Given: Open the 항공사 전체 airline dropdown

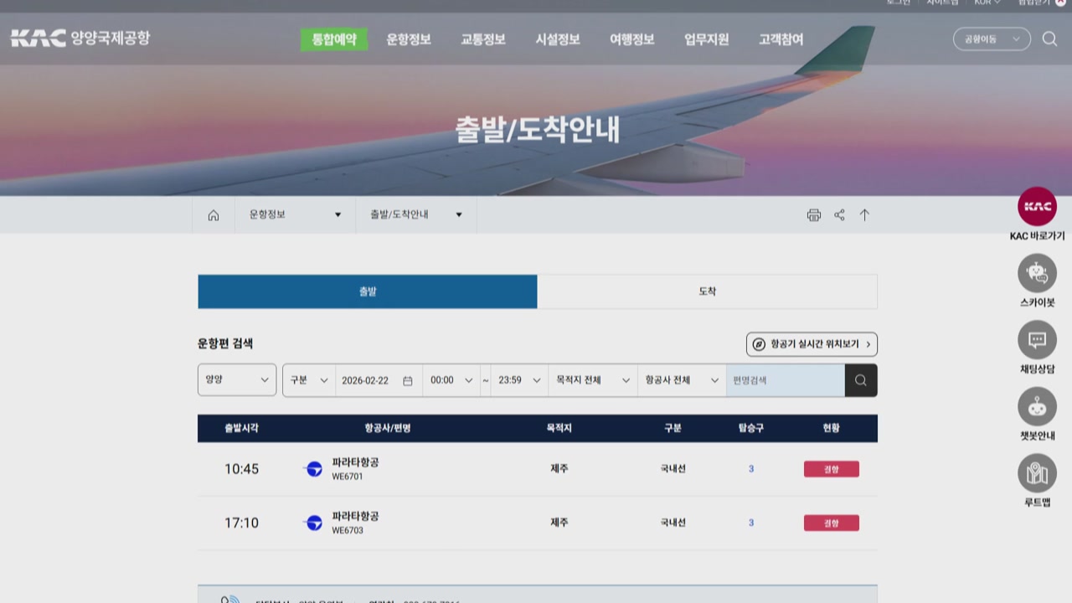Looking at the screenshot, I should [x=681, y=380].
